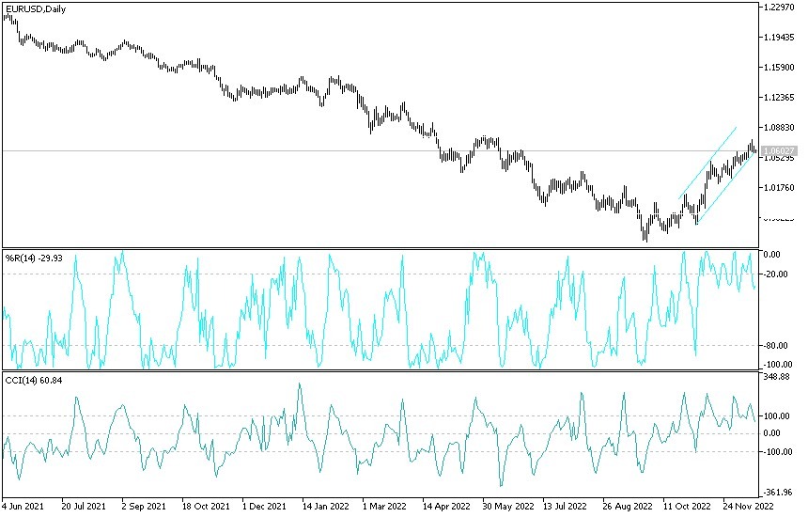Screen dimensions: 808x517
Task: Click the date label 1 Dec 2021
Action: 264,506
